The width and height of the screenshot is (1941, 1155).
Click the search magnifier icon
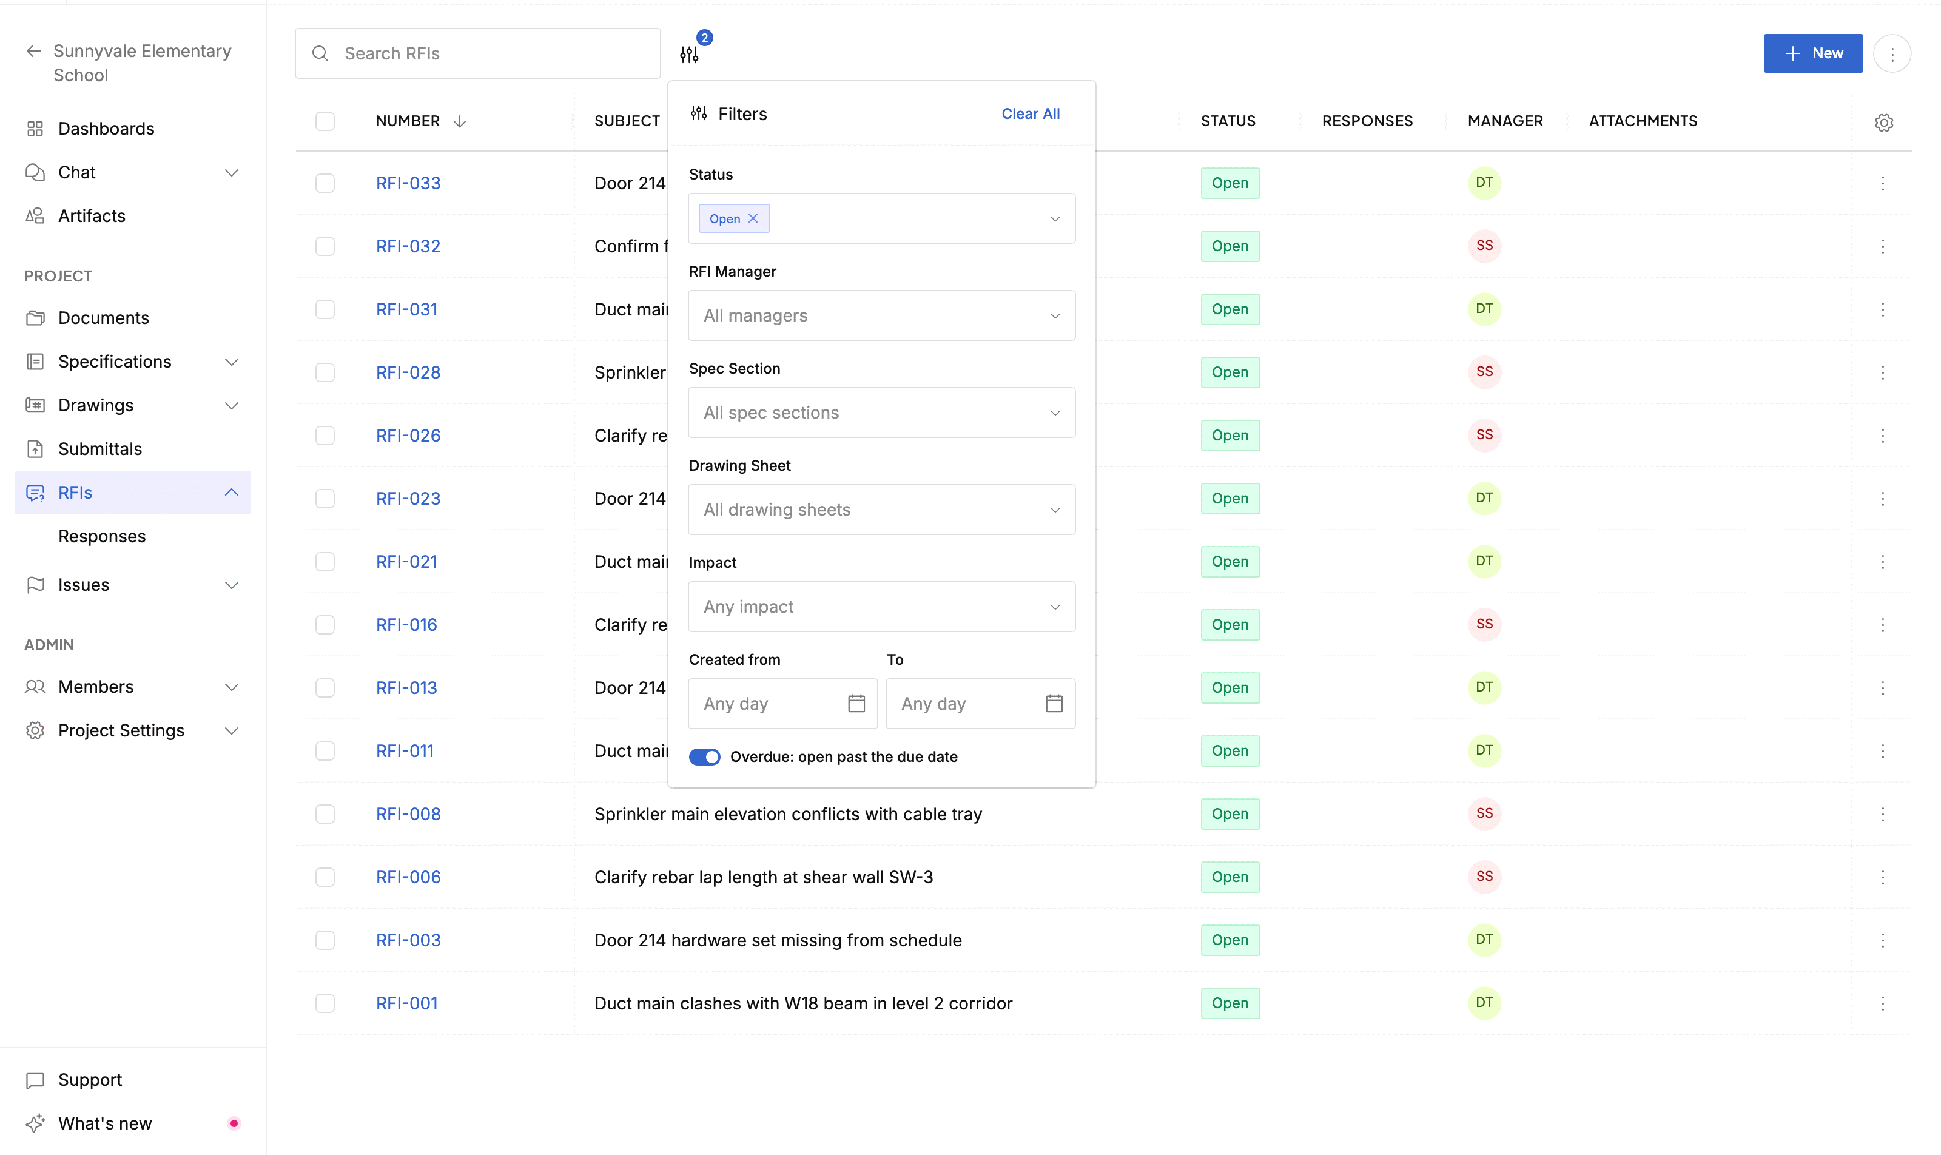click(x=320, y=54)
